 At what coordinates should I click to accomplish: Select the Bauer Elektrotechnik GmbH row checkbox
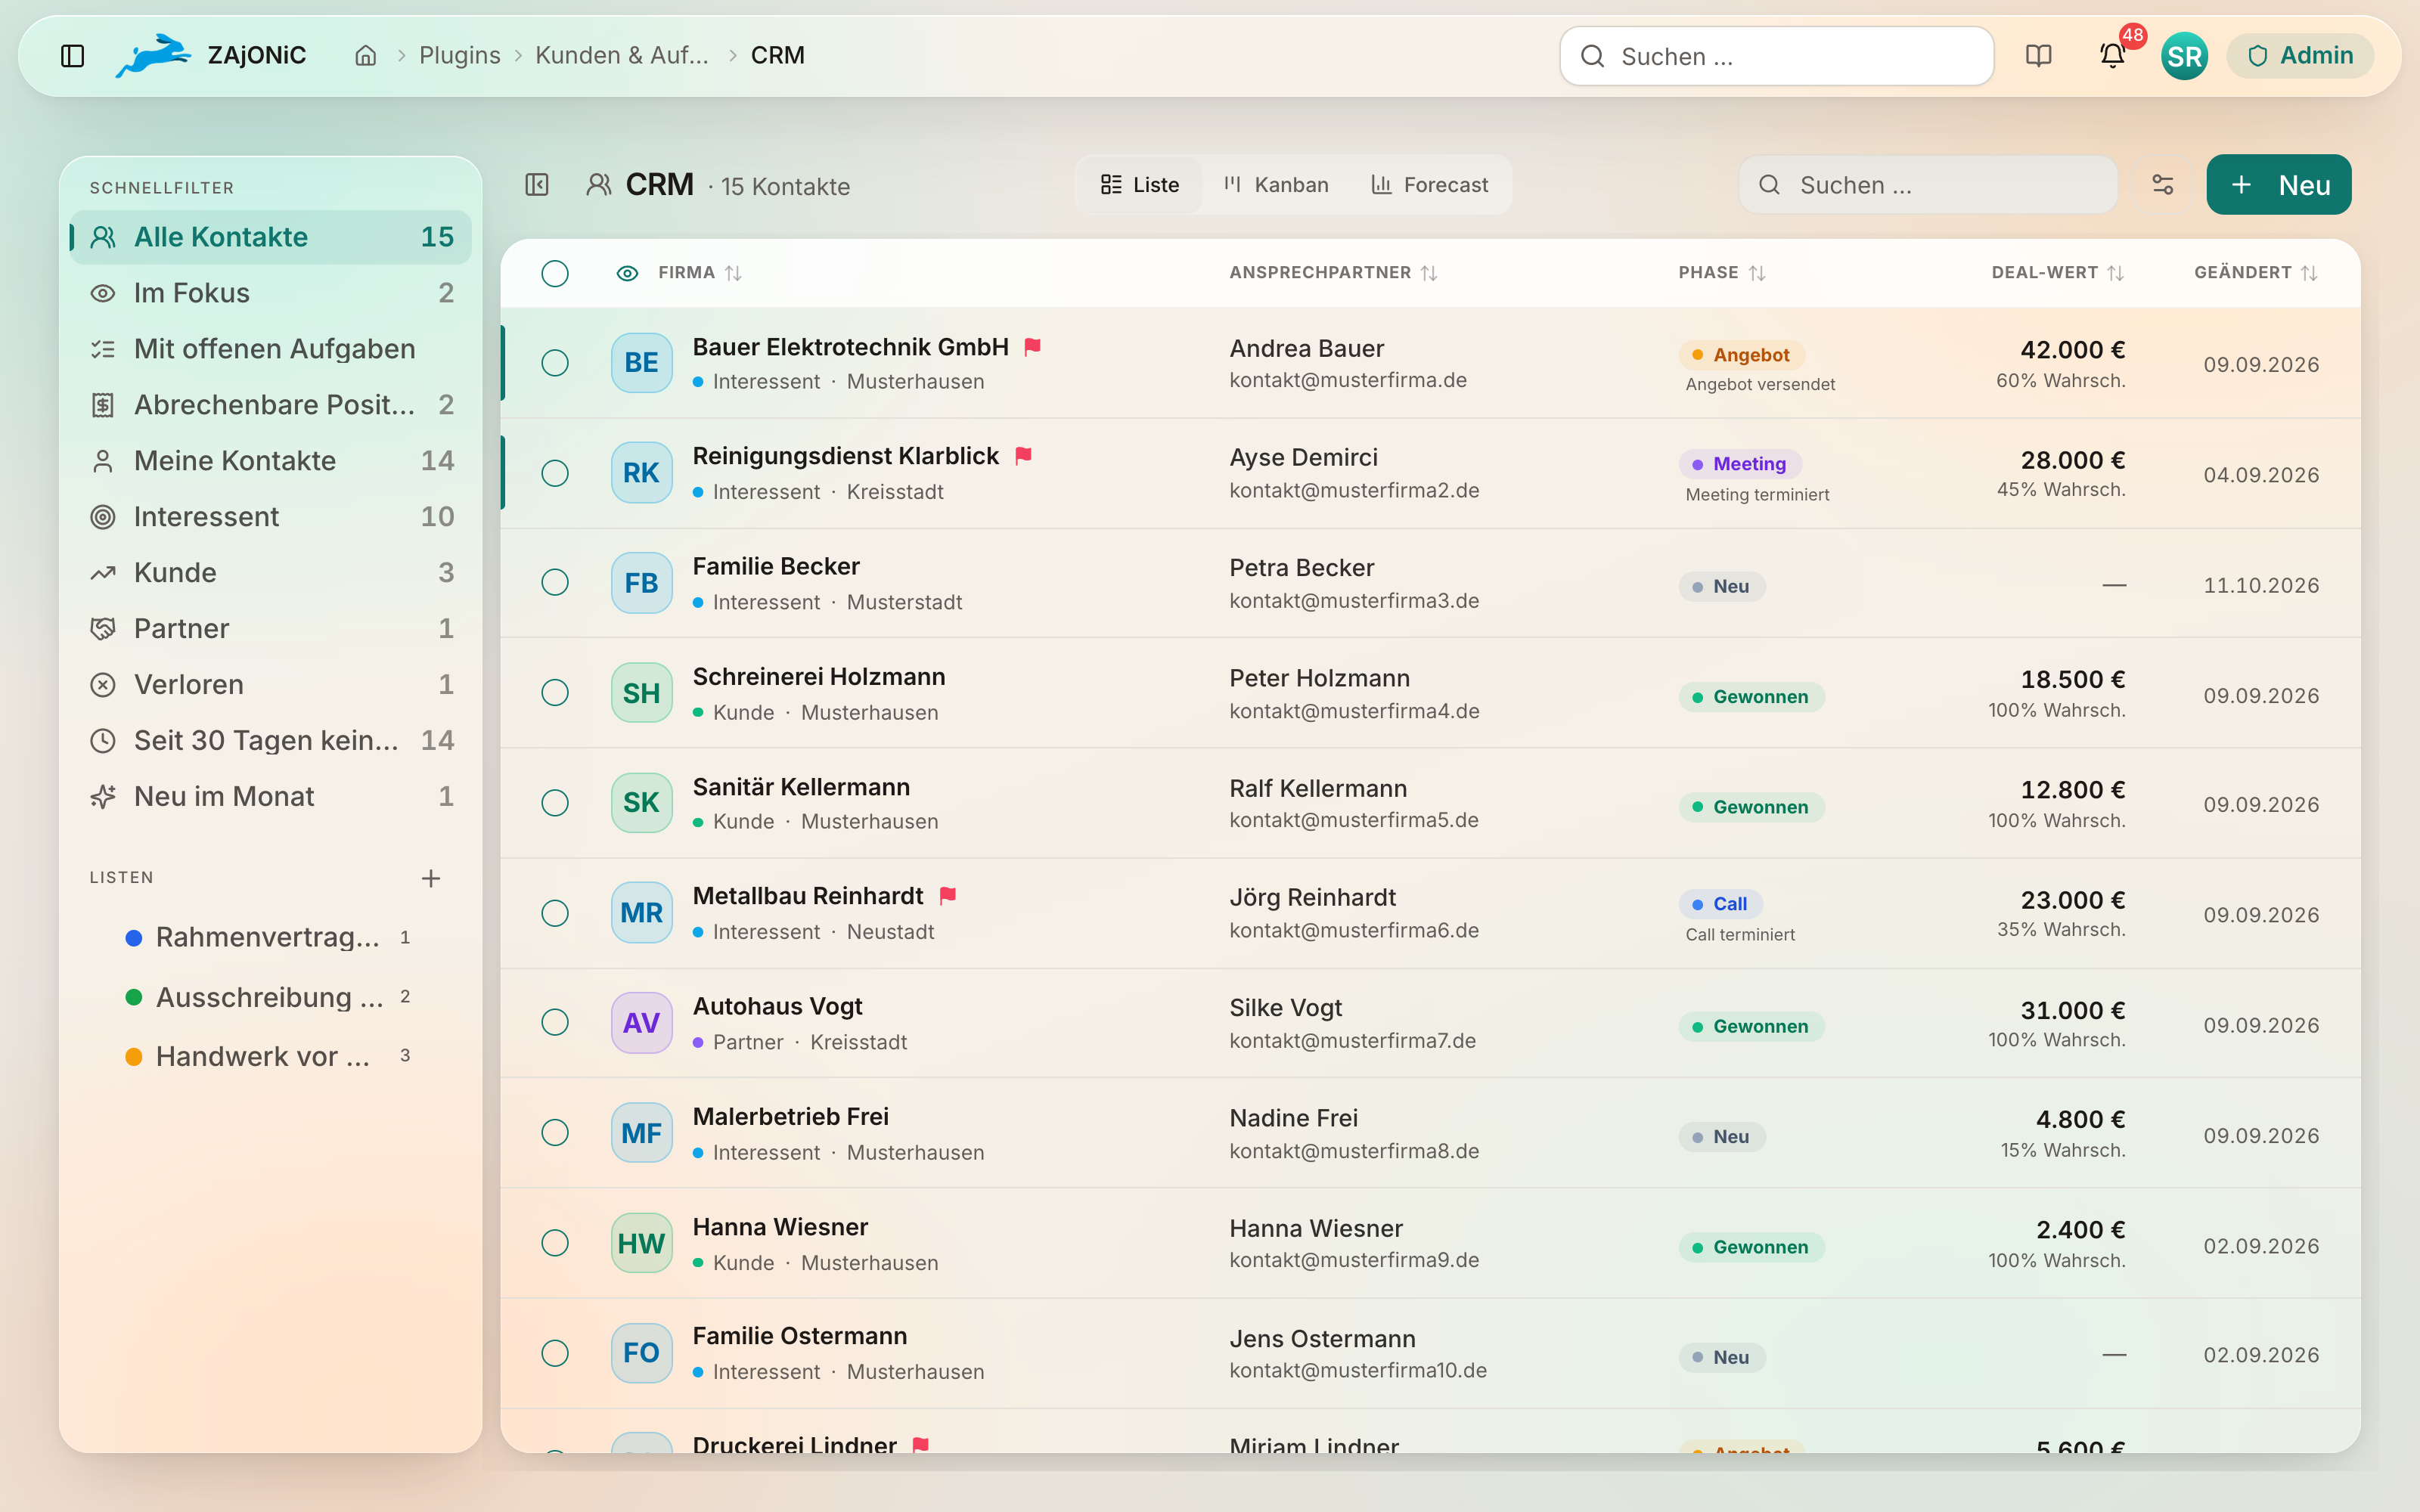555,363
